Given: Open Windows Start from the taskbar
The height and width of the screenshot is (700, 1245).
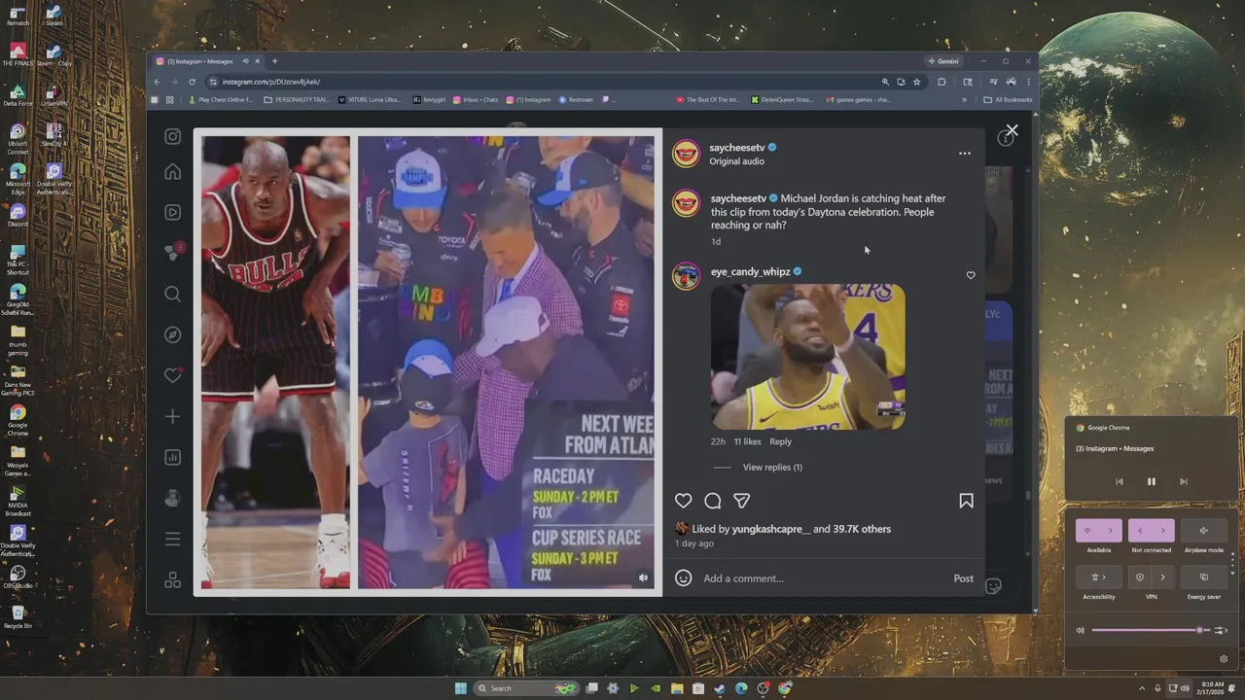Looking at the screenshot, I should click(x=461, y=688).
